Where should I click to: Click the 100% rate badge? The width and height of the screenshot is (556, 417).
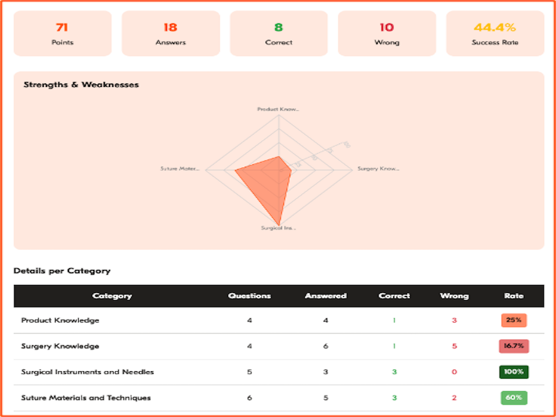coord(514,372)
